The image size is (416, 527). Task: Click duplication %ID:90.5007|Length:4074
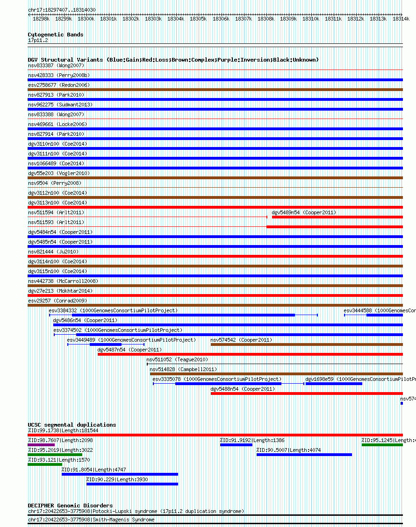point(288,450)
